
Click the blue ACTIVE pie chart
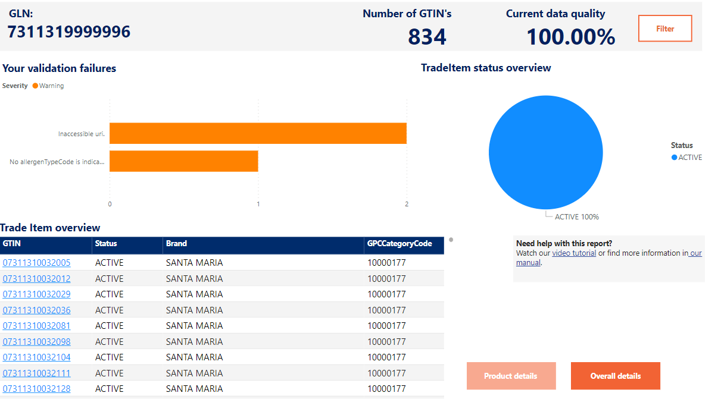[545, 153]
